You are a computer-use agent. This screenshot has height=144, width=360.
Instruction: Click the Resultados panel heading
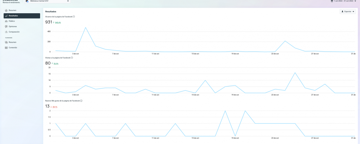[x=51, y=11]
